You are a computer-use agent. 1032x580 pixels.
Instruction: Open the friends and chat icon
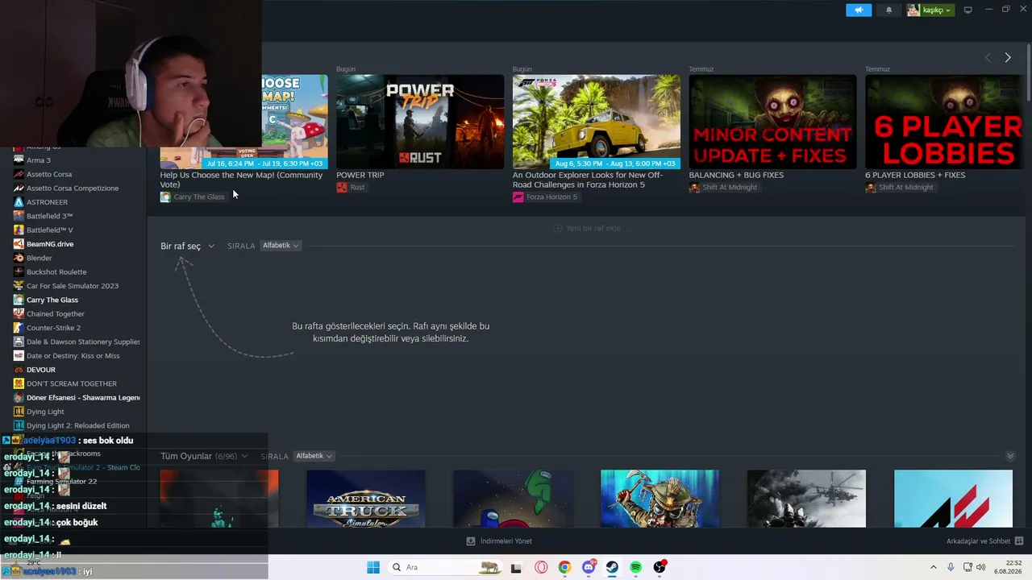coord(1019,541)
